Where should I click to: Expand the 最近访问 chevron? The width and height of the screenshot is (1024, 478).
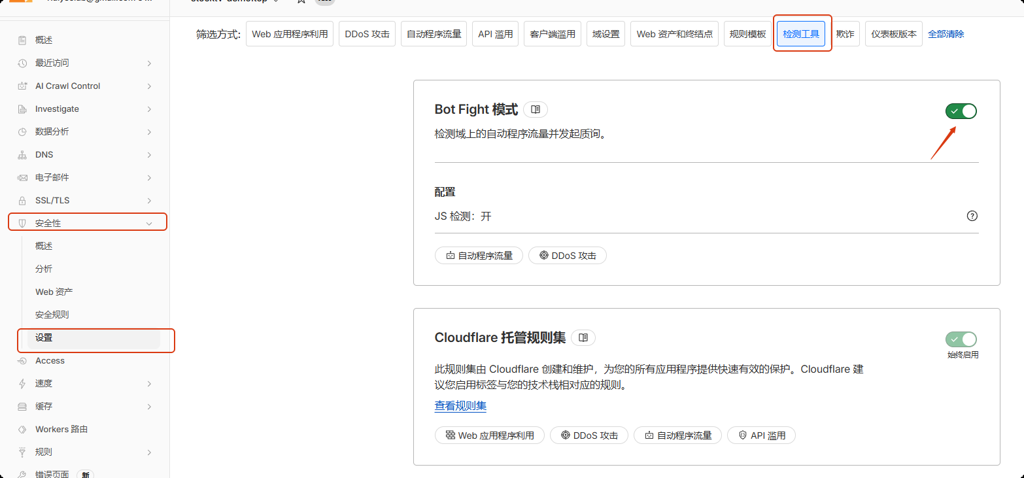click(x=149, y=63)
